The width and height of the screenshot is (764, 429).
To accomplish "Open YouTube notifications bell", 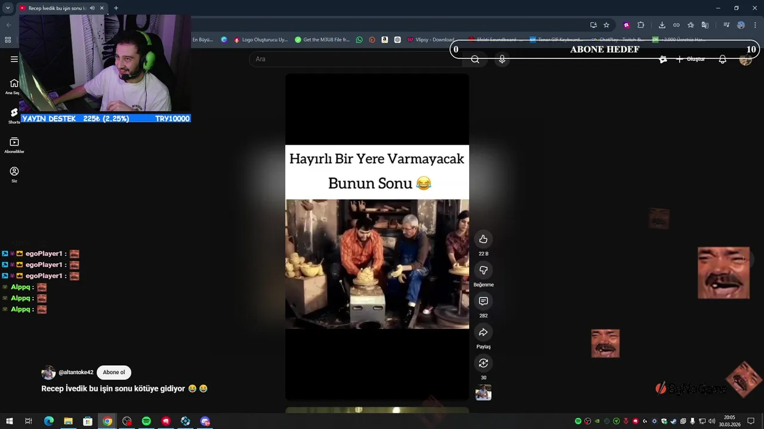I will [722, 59].
